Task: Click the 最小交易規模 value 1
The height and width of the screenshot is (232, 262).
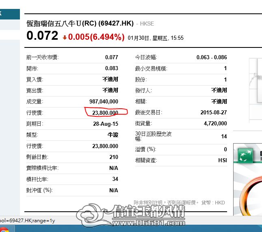Action: pos(225,69)
